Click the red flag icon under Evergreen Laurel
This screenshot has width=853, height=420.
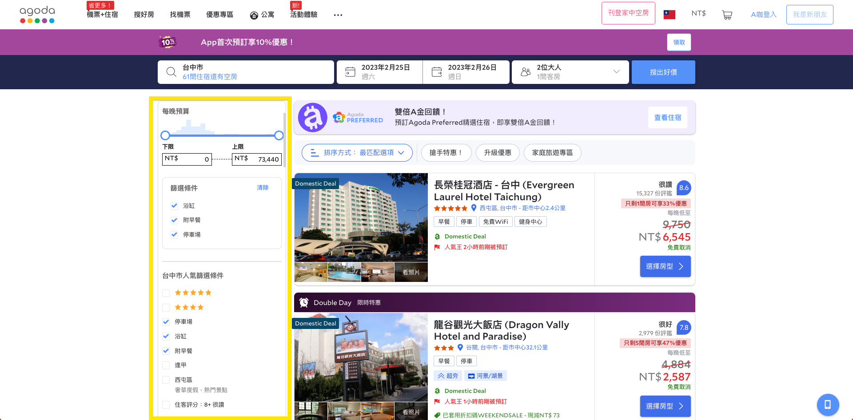tap(437, 247)
